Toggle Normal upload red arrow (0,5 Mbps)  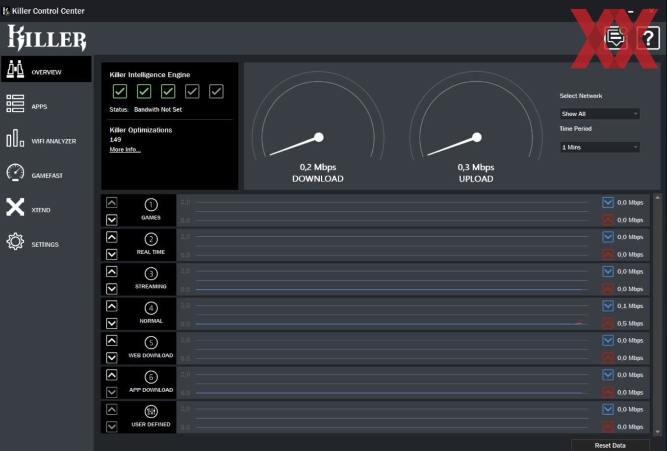[608, 324]
